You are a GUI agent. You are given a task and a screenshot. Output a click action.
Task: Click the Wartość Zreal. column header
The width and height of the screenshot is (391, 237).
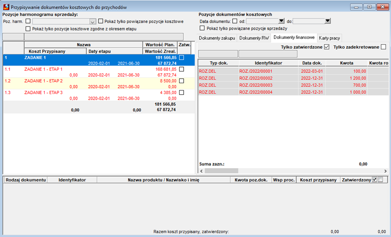160,51
